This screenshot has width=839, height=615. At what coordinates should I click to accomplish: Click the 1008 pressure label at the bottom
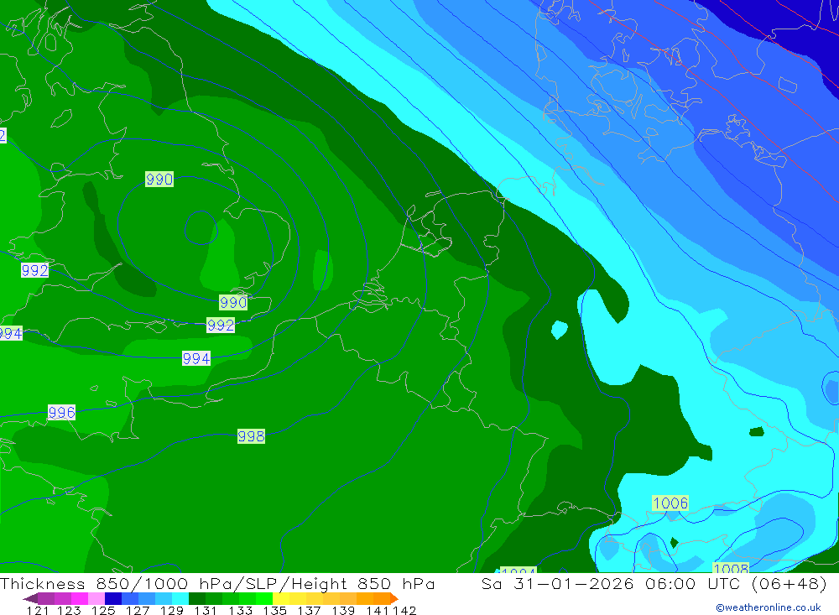pos(731,568)
